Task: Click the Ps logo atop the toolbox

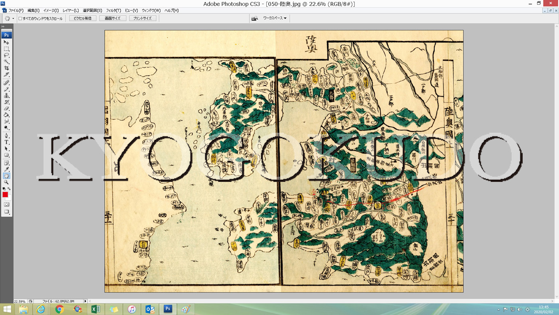Action: 6,35
